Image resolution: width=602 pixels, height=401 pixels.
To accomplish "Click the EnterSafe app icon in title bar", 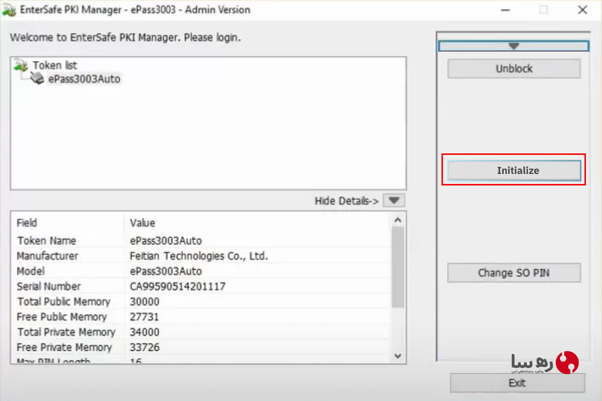I will 10,11.
